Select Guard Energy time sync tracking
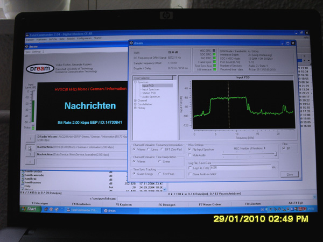Screen dimensions: 323x242 pos(134,174)
